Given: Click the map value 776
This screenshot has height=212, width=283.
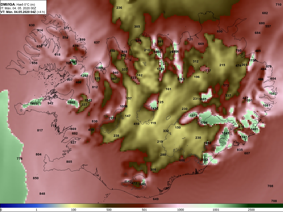Looking at the screenshot, I should coord(20,159).
